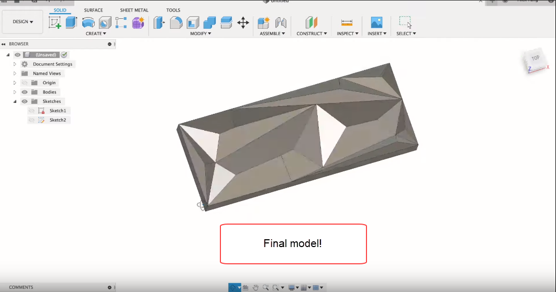Collapse the BROWSER panel with double arrows

[x=4, y=44]
